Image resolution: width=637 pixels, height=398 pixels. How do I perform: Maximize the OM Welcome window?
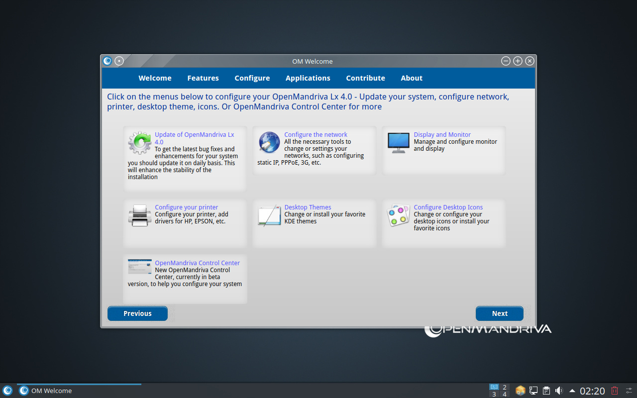(x=518, y=61)
